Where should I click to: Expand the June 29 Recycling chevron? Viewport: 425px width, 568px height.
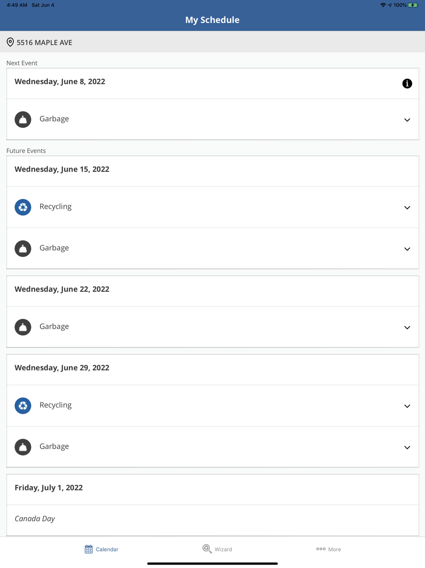407,406
